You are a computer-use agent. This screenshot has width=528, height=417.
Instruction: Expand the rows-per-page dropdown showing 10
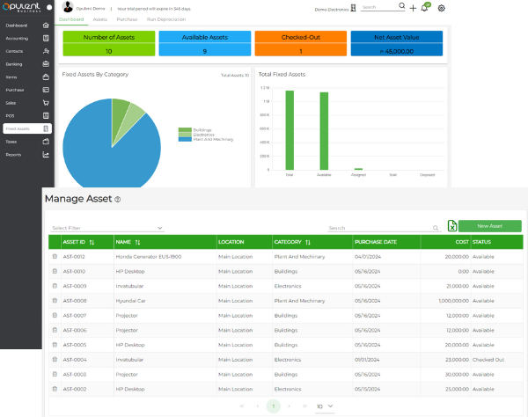322,406
